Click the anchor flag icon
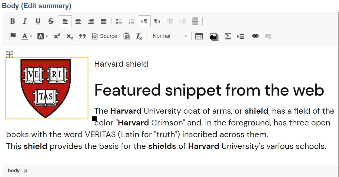The width and height of the screenshot is (339, 177). 12,36
